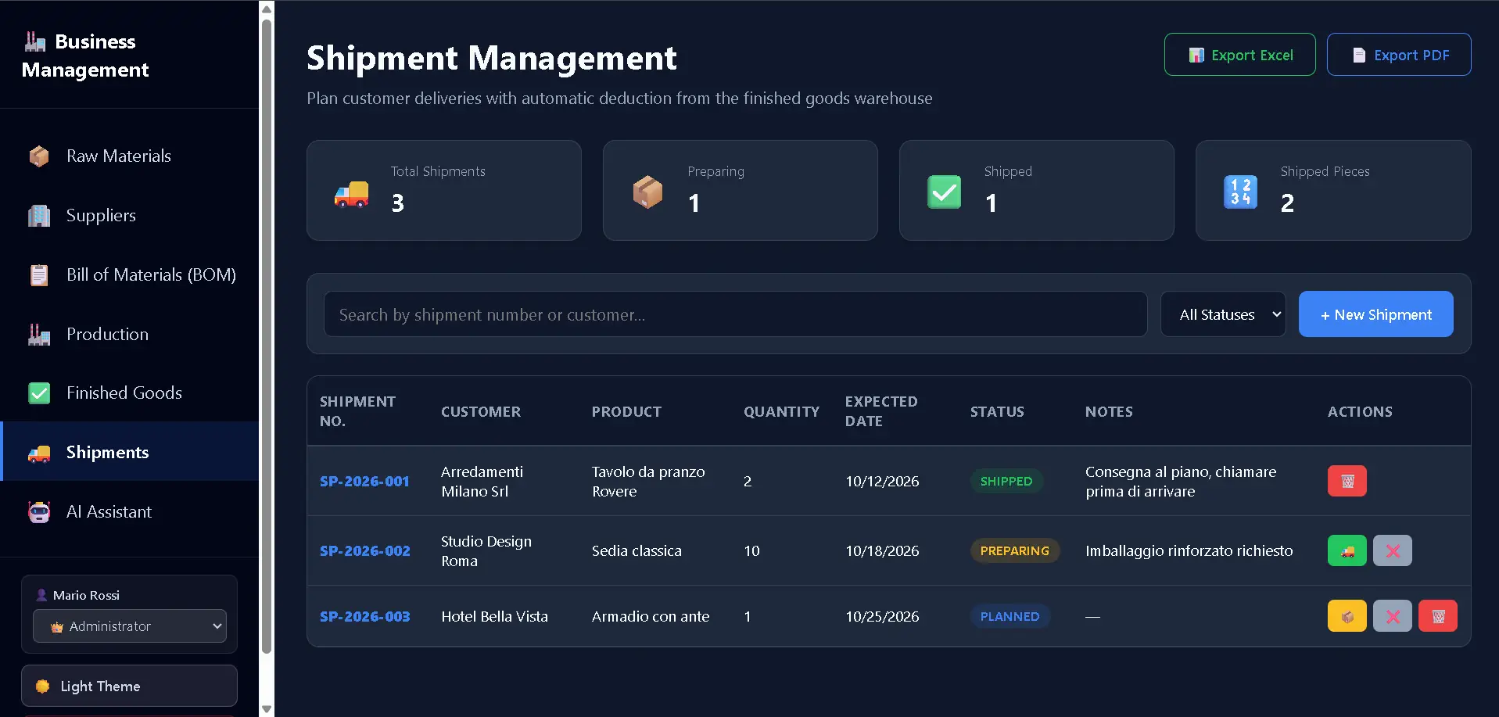Viewport: 1499px width, 717px height.
Task: Click the Finished Goods checkmark icon
Action: (39, 393)
